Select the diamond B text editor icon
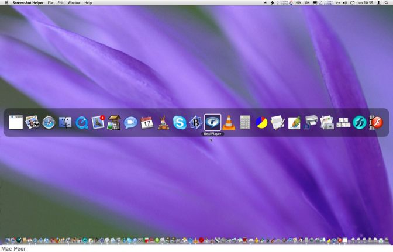The height and width of the screenshot is (252, 393). pos(196,123)
